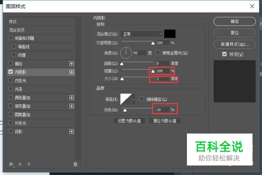Add another 描边 effect with plus icon
This screenshot has height=175, width=262.
click(72, 64)
